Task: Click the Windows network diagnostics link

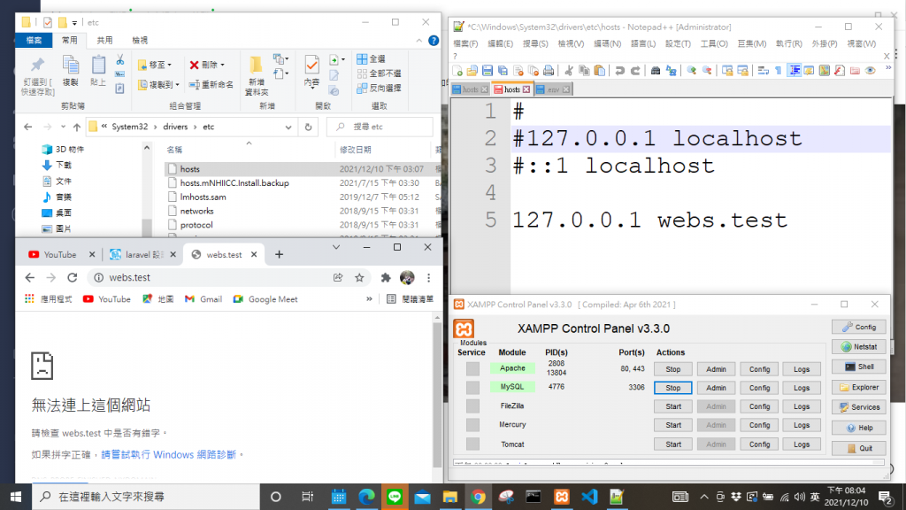Action: pyautogui.click(x=169, y=454)
